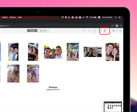Click the share icon in toolbar
Image resolution: width=137 pixels, height=112 pixels.
94,31
